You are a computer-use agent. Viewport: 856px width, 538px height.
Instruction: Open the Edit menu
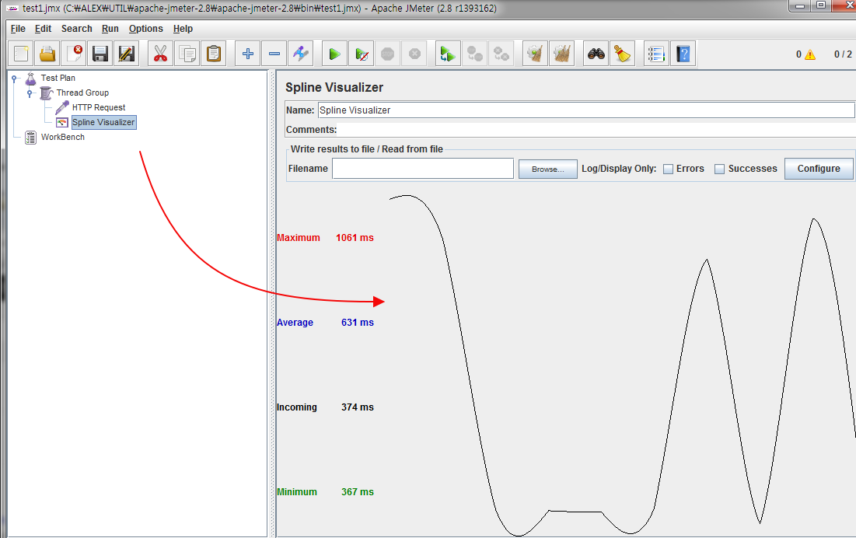coord(43,28)
